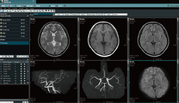
Task: Pick the diagonal line measurement tool
Action: click(x=21, y=11)
